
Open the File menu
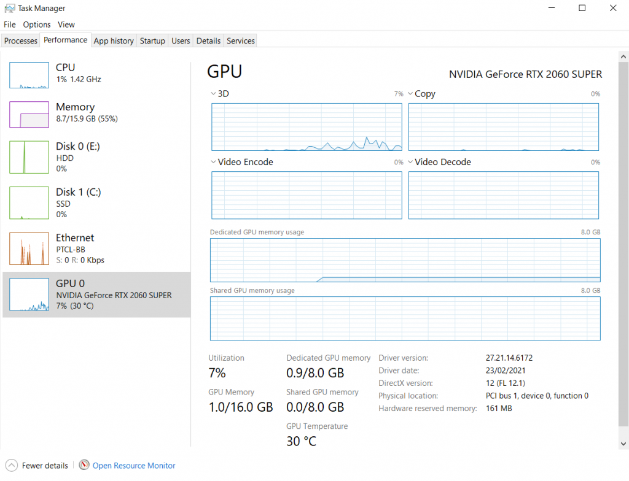[9, 25]
